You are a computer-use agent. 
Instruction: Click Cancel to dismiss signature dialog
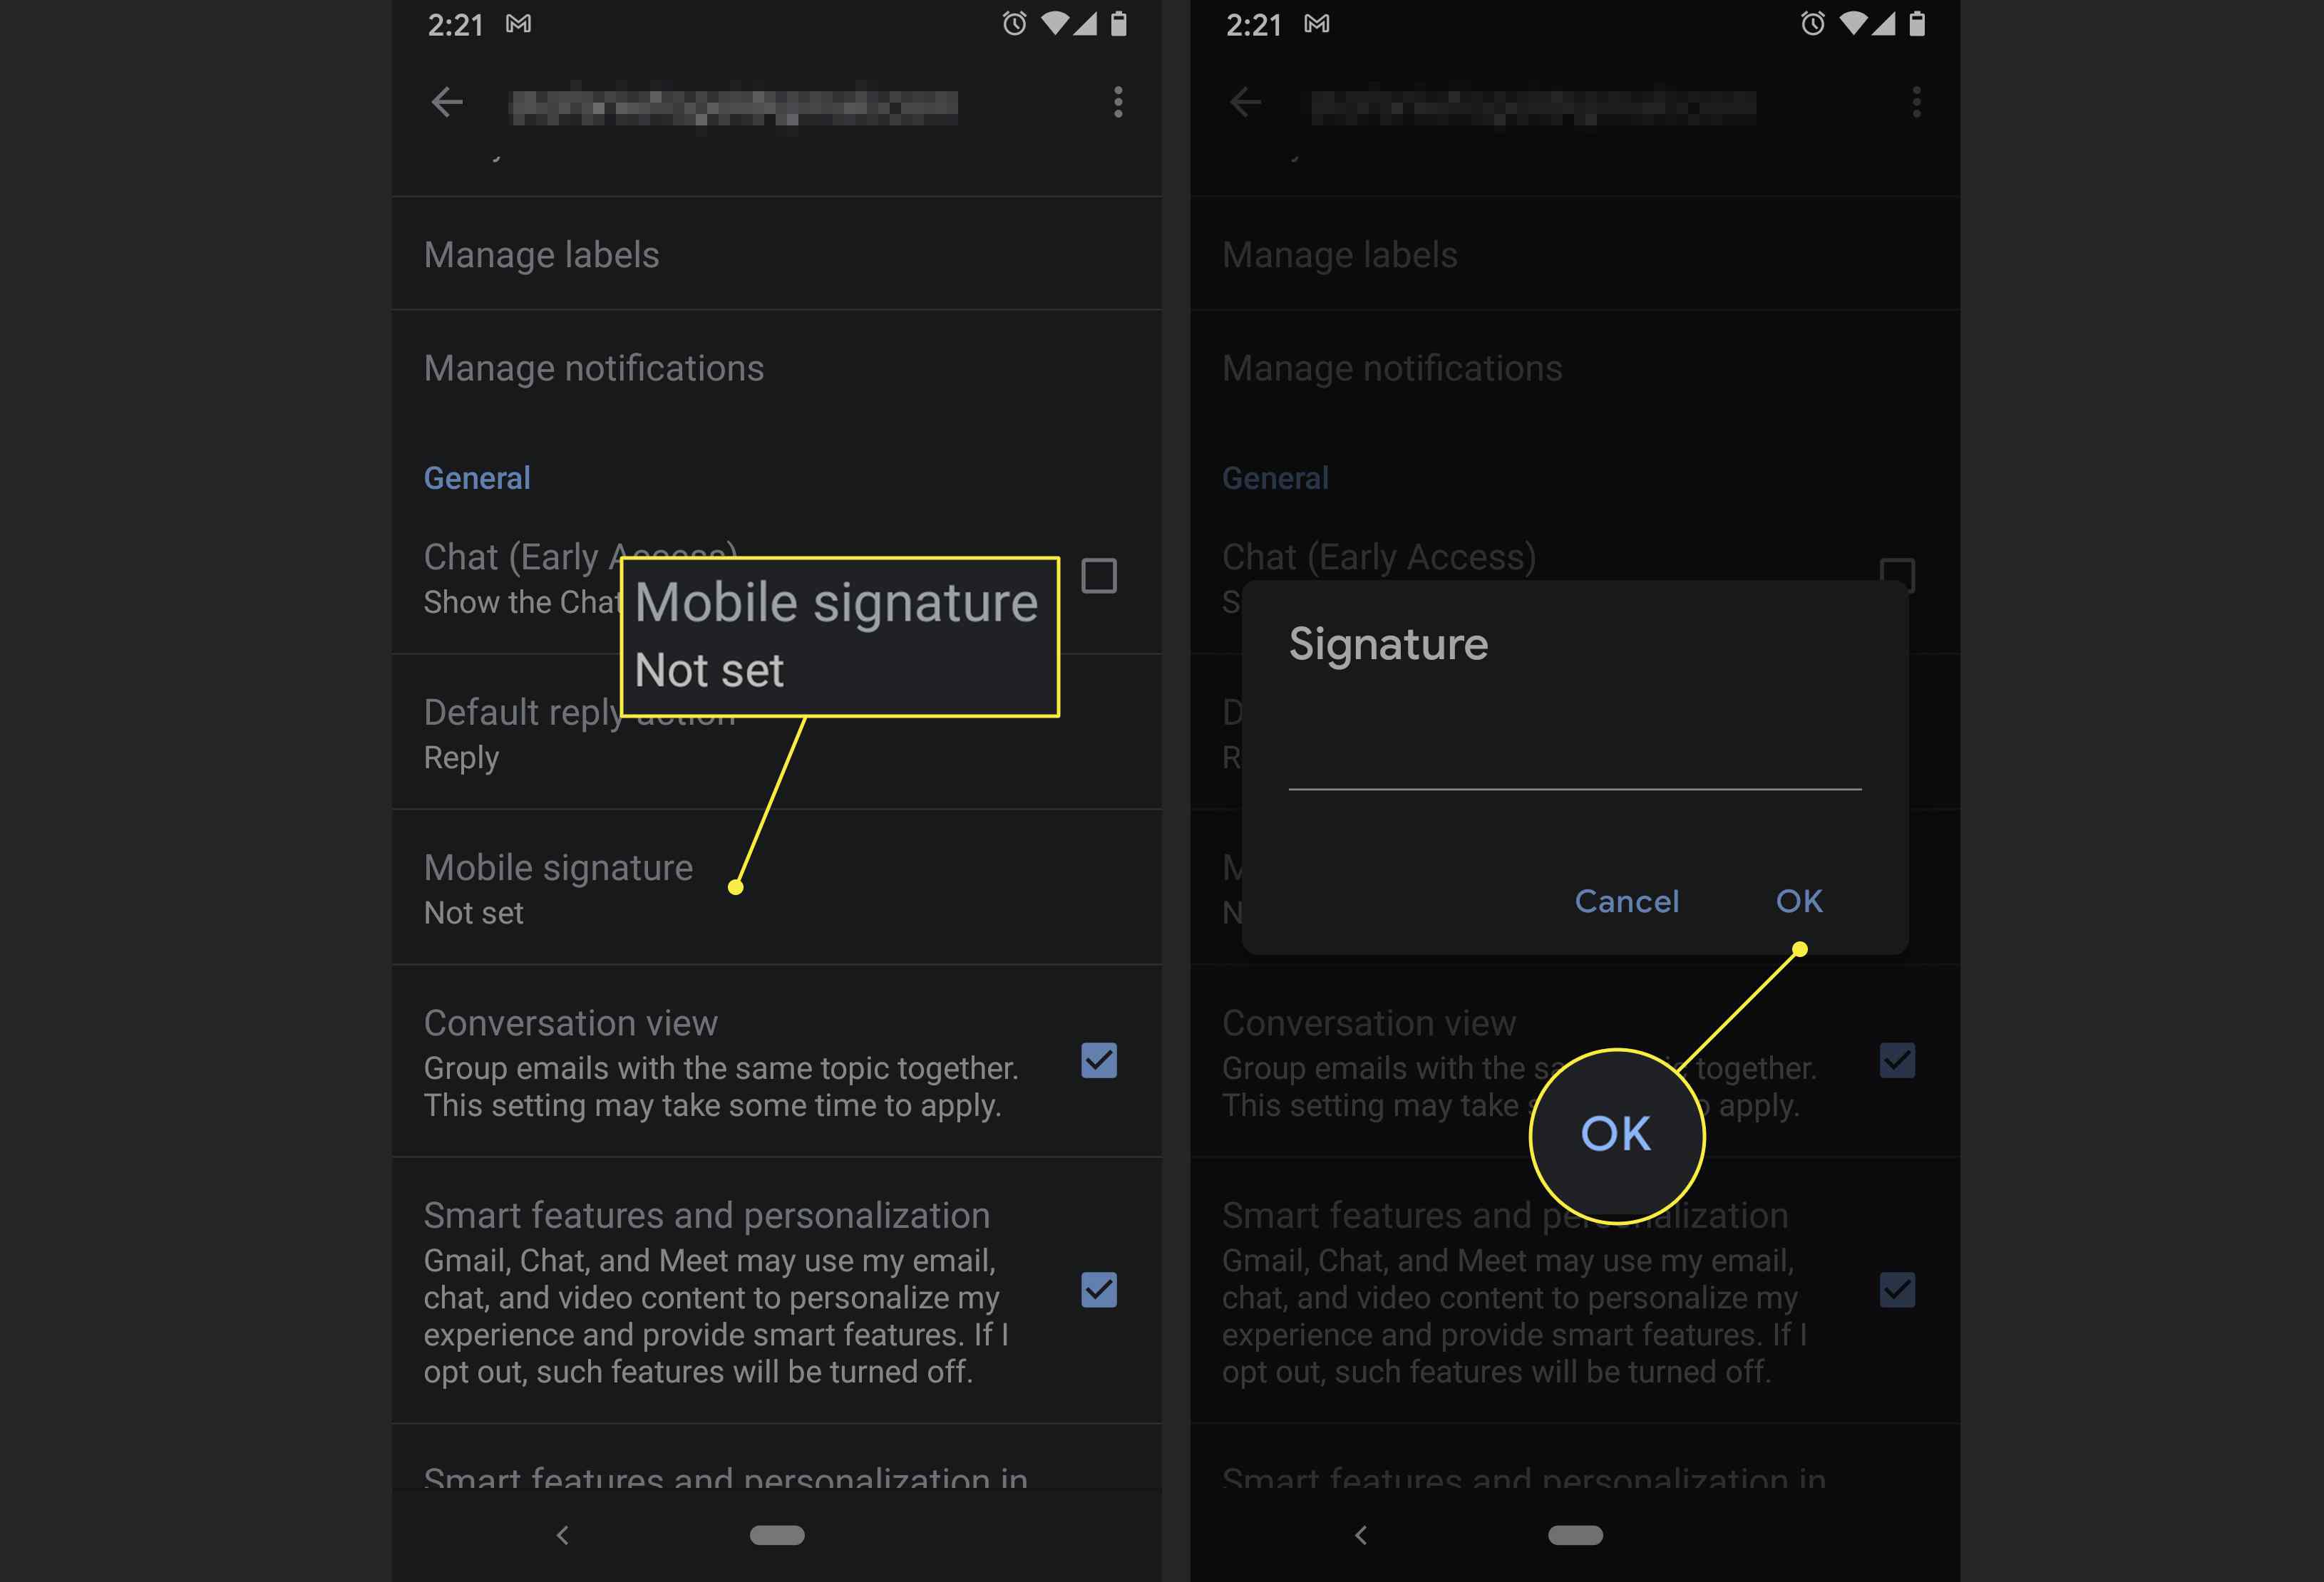click(1627, 901)
